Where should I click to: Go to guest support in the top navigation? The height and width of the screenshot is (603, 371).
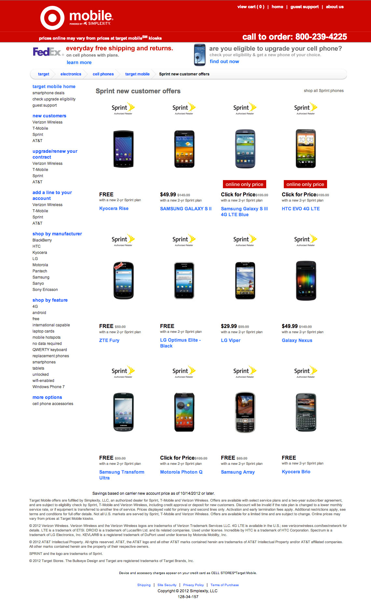304,7
